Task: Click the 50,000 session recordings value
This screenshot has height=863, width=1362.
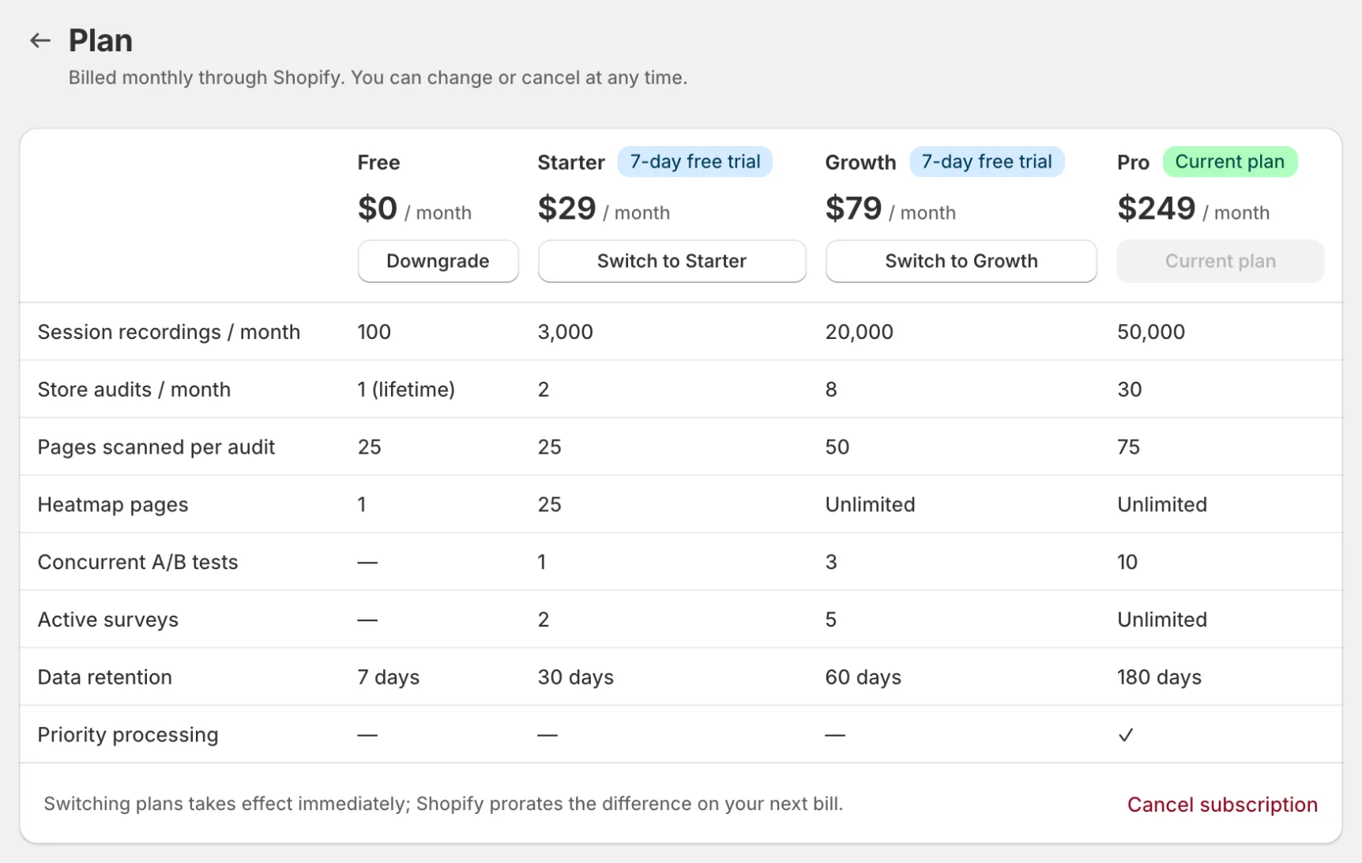Action: pos(1151,332)
